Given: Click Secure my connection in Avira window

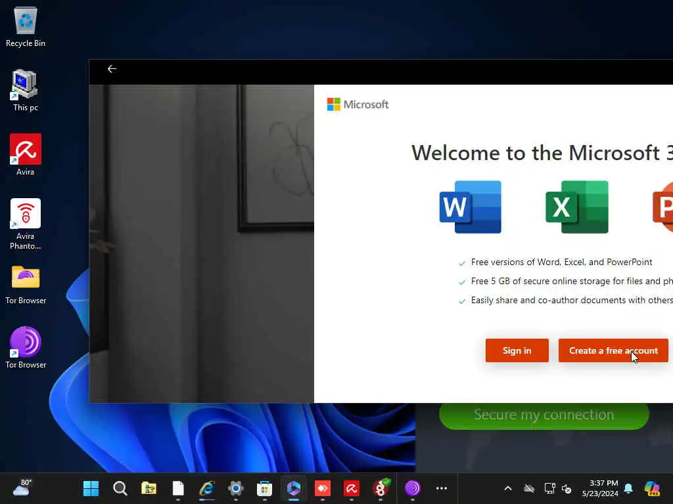Looking at the screenshot, I should [x=544, y=415].
